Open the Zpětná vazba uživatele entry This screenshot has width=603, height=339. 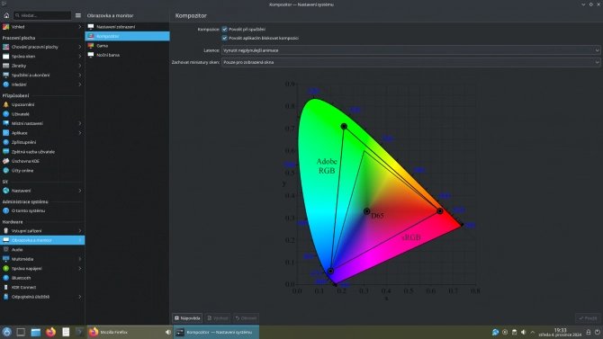coord(42,151)
